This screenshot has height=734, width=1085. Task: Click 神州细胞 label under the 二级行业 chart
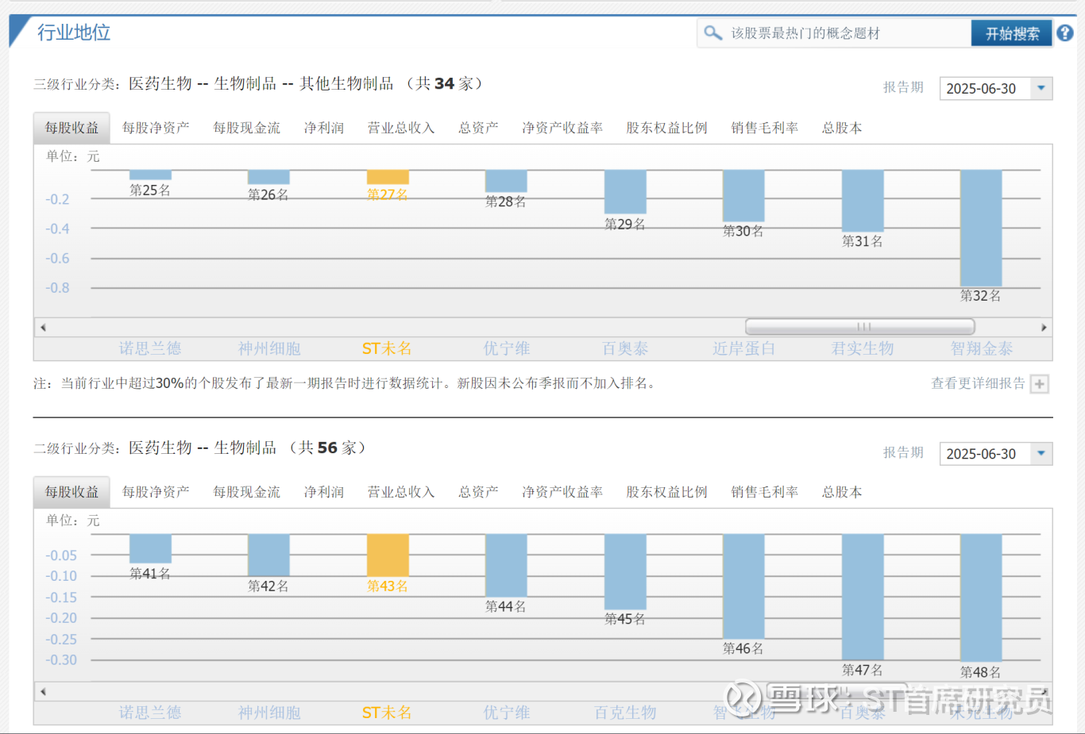click(269, 713)
